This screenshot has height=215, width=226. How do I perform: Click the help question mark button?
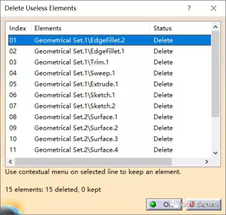click(189, 8)
